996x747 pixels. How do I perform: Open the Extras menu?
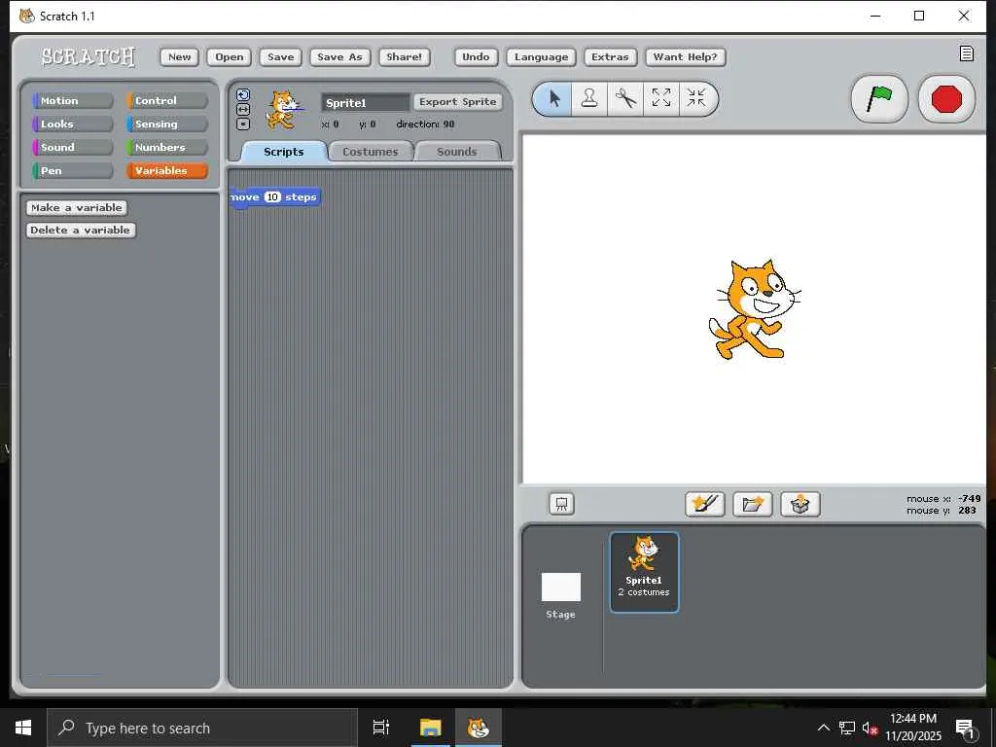pyautogui.click(x=610, y=57)
